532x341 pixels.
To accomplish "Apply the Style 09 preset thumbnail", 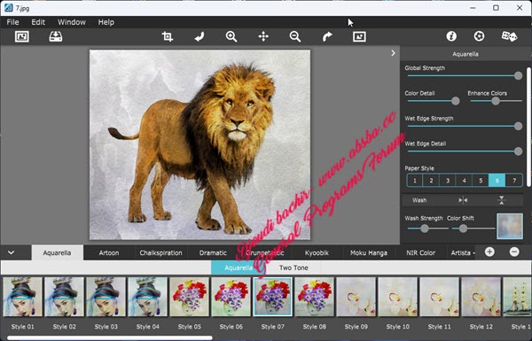I will point(356,297).
